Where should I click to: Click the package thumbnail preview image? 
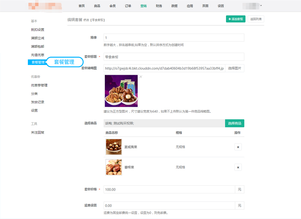[121, 91]
